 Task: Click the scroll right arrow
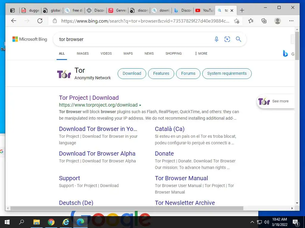[292, 208]
